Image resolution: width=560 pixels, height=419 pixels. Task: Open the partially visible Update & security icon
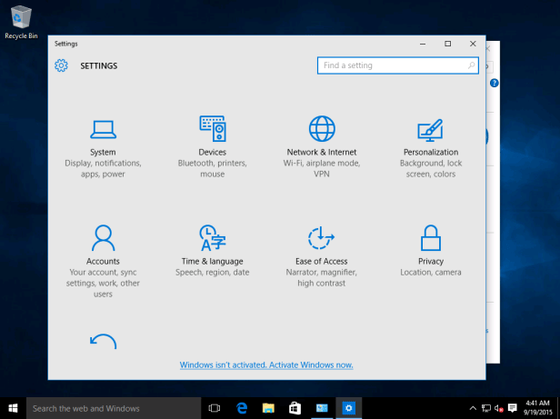[103, 342]
